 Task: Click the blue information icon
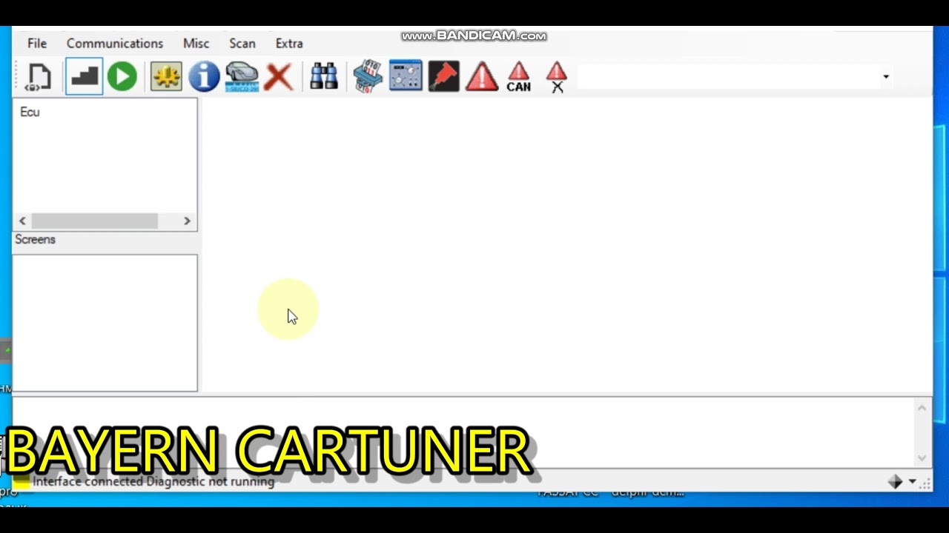pyautogui.click(x=204, y=77)
